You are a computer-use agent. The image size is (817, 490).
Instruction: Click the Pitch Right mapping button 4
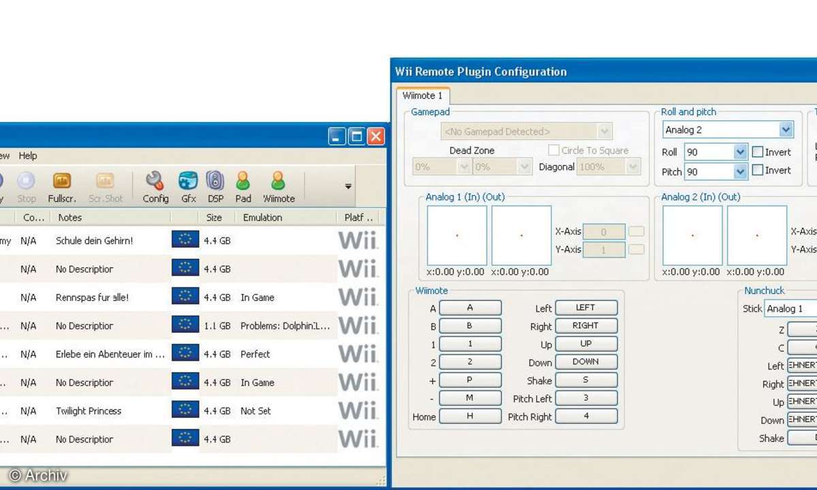[x=586, y=416]
